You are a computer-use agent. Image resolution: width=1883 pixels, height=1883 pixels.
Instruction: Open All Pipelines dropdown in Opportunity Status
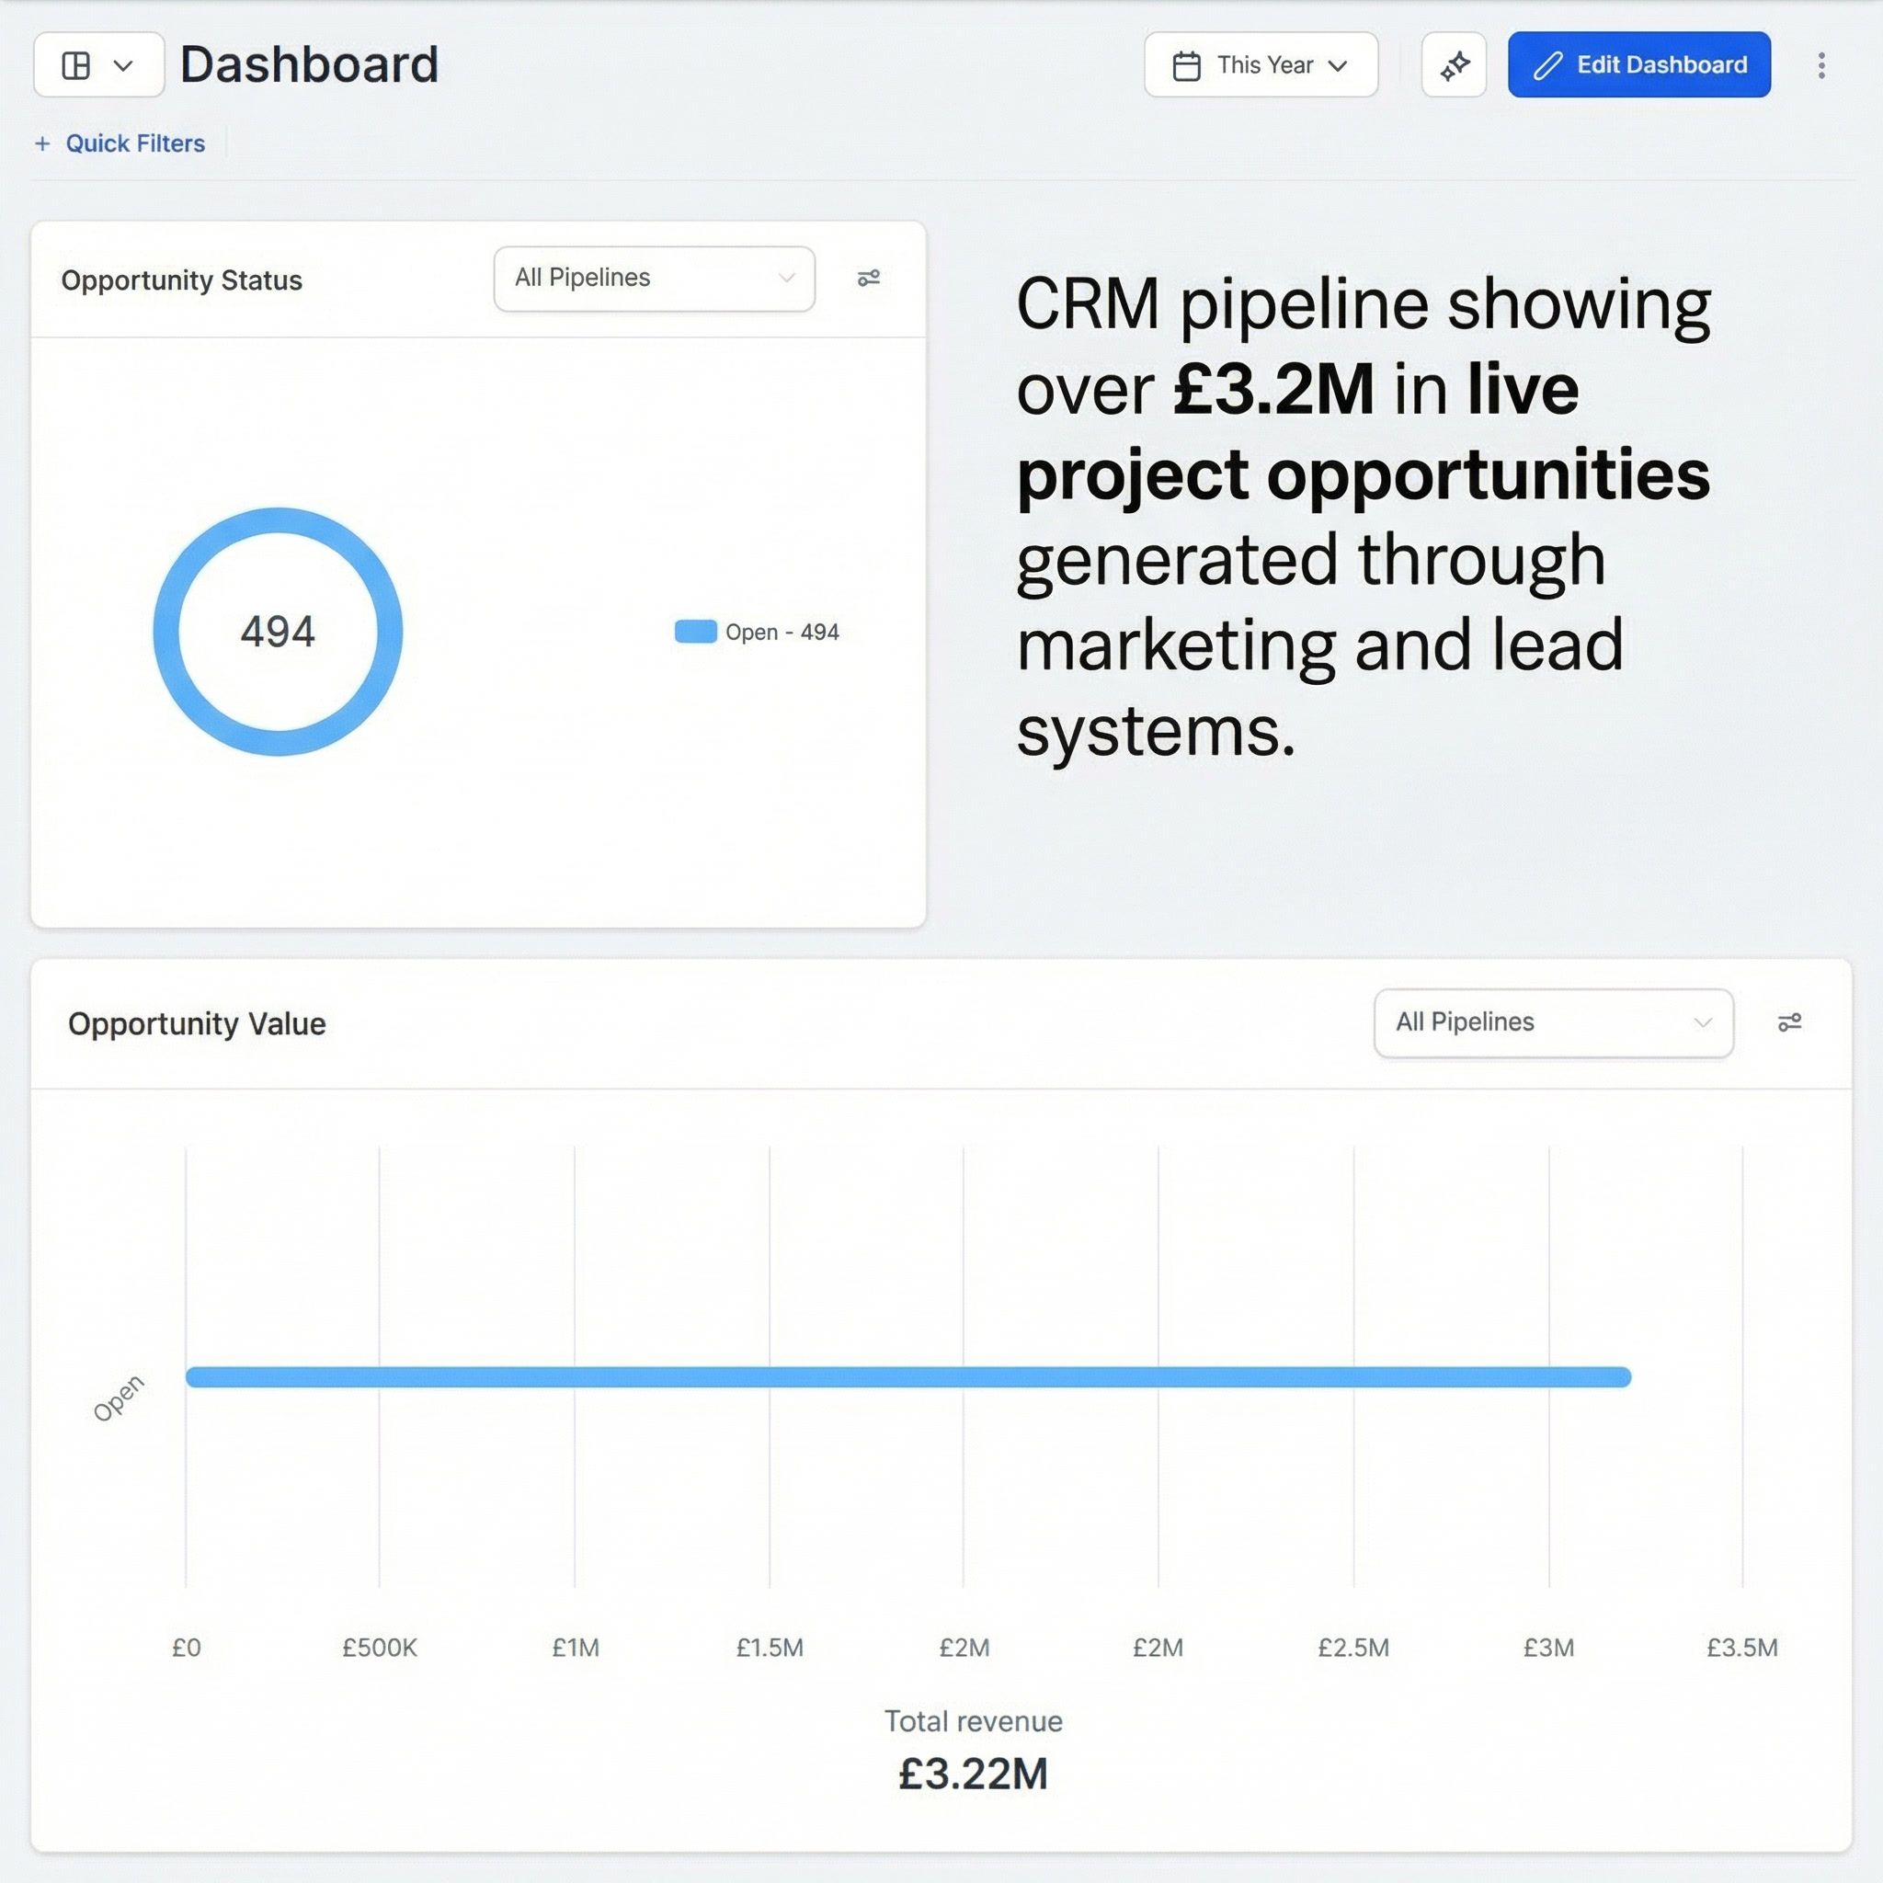(x=654, y=279)
